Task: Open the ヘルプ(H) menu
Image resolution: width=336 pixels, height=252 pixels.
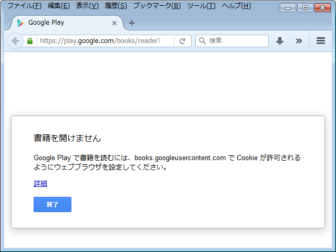Action: (236, 6)
